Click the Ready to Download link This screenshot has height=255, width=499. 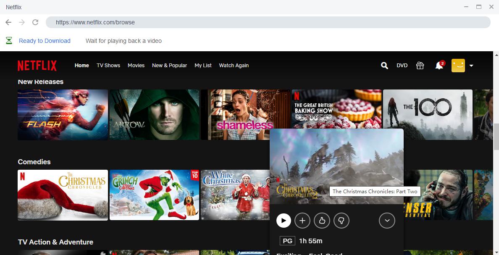[45, 41]
